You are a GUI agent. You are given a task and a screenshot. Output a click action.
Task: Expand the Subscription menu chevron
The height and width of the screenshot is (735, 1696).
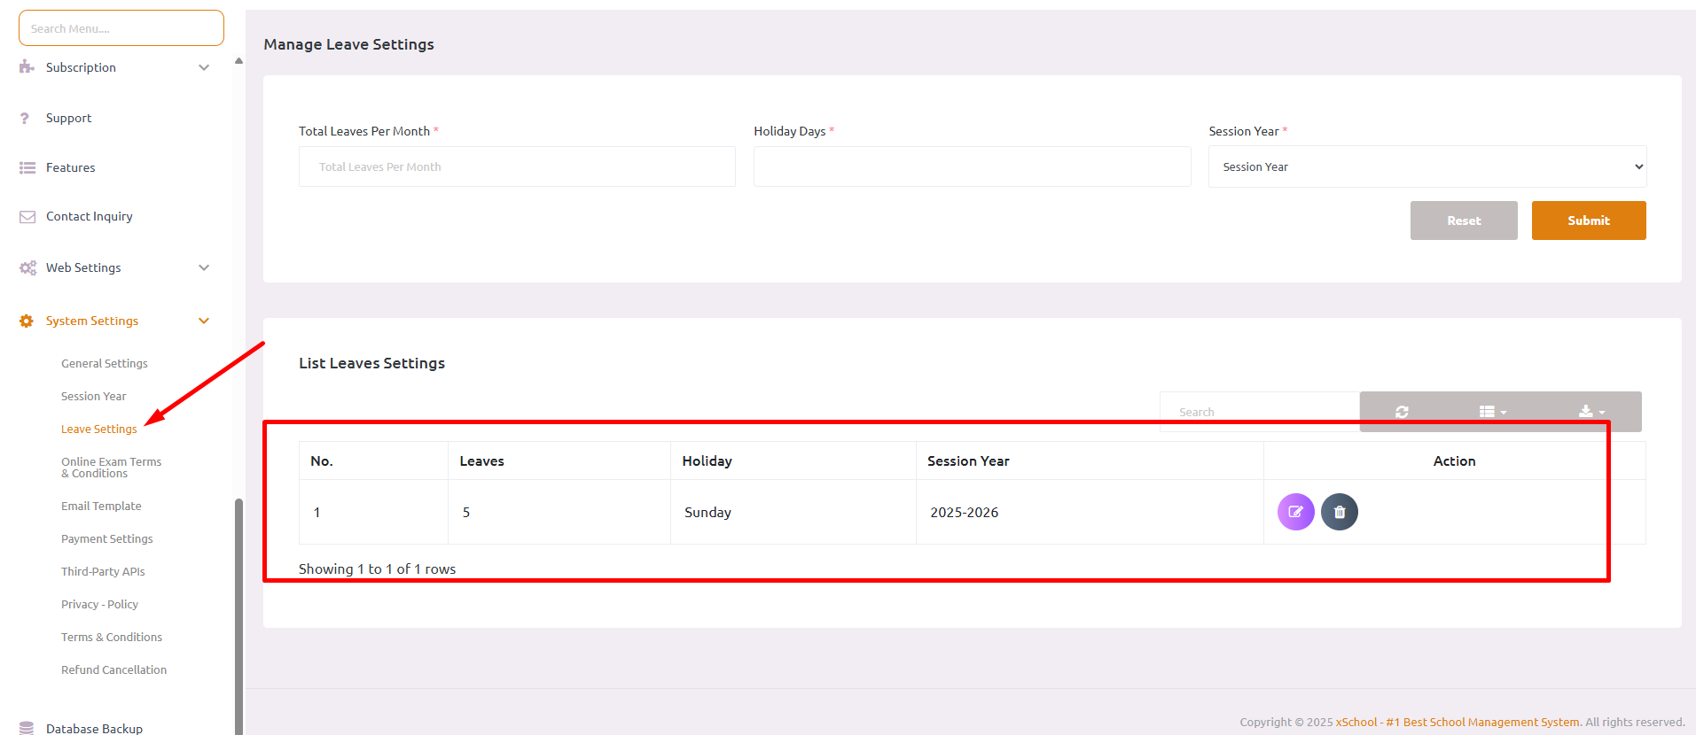coord(204,67)
